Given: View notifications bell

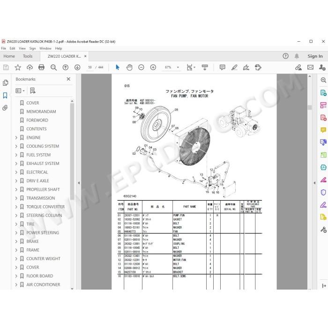Looking at the screenshot, I should point(297,56).
